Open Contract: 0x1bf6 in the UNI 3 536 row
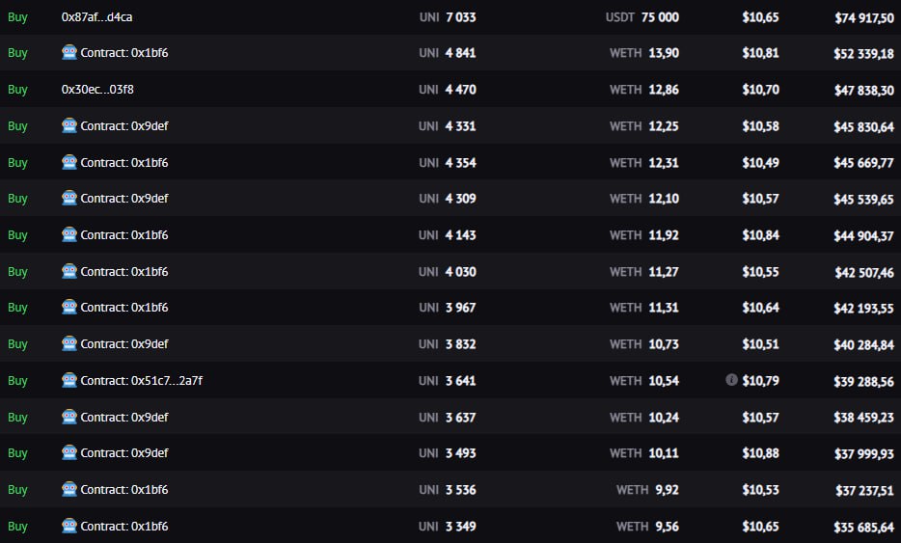This screenshot has width=901, height=543. (124, 489)
